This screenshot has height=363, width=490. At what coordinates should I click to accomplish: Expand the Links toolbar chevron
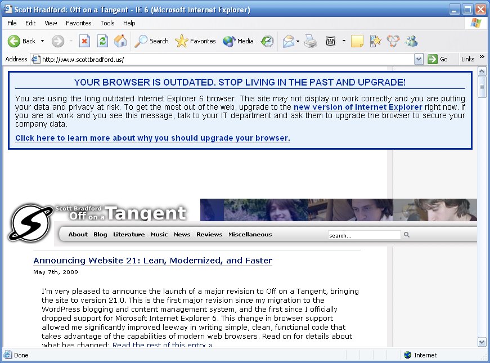[x=480, y=59]
